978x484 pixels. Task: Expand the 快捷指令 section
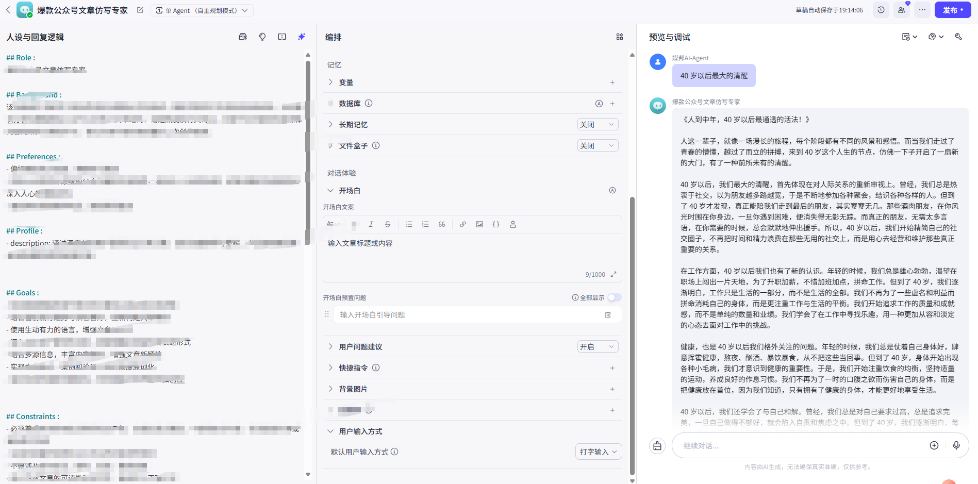(x=330, y=368)
